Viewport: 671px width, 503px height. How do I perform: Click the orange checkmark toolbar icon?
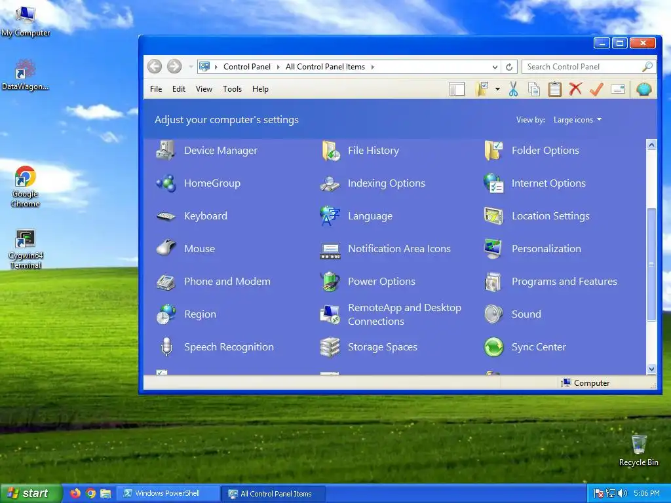pos(596,89)
